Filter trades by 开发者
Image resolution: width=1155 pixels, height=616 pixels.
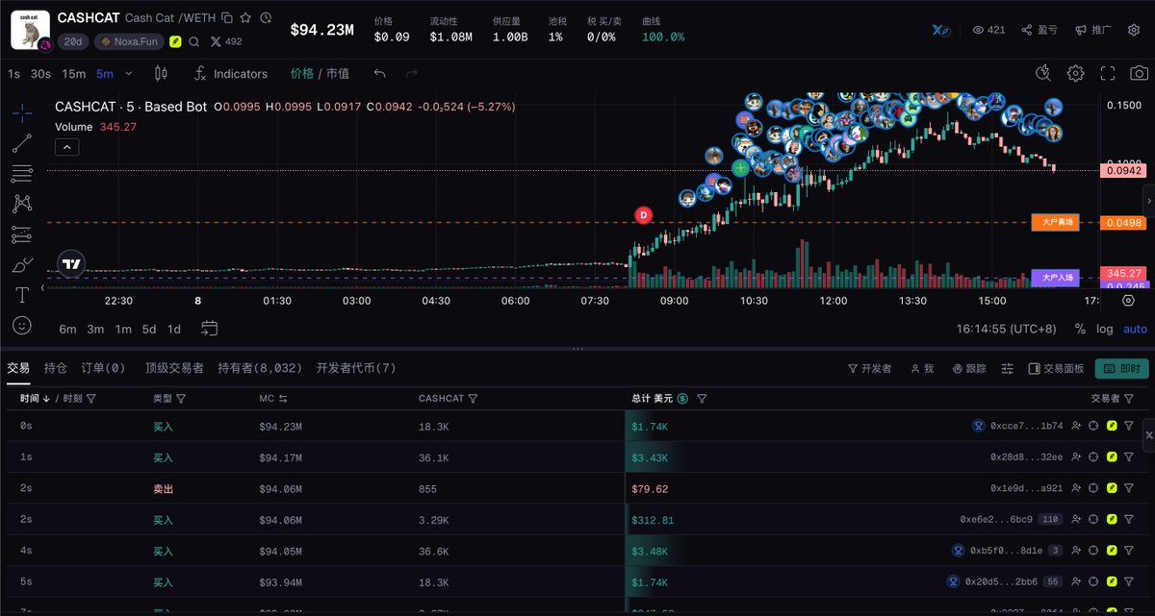pyautogui.click(x=869, y=368)
